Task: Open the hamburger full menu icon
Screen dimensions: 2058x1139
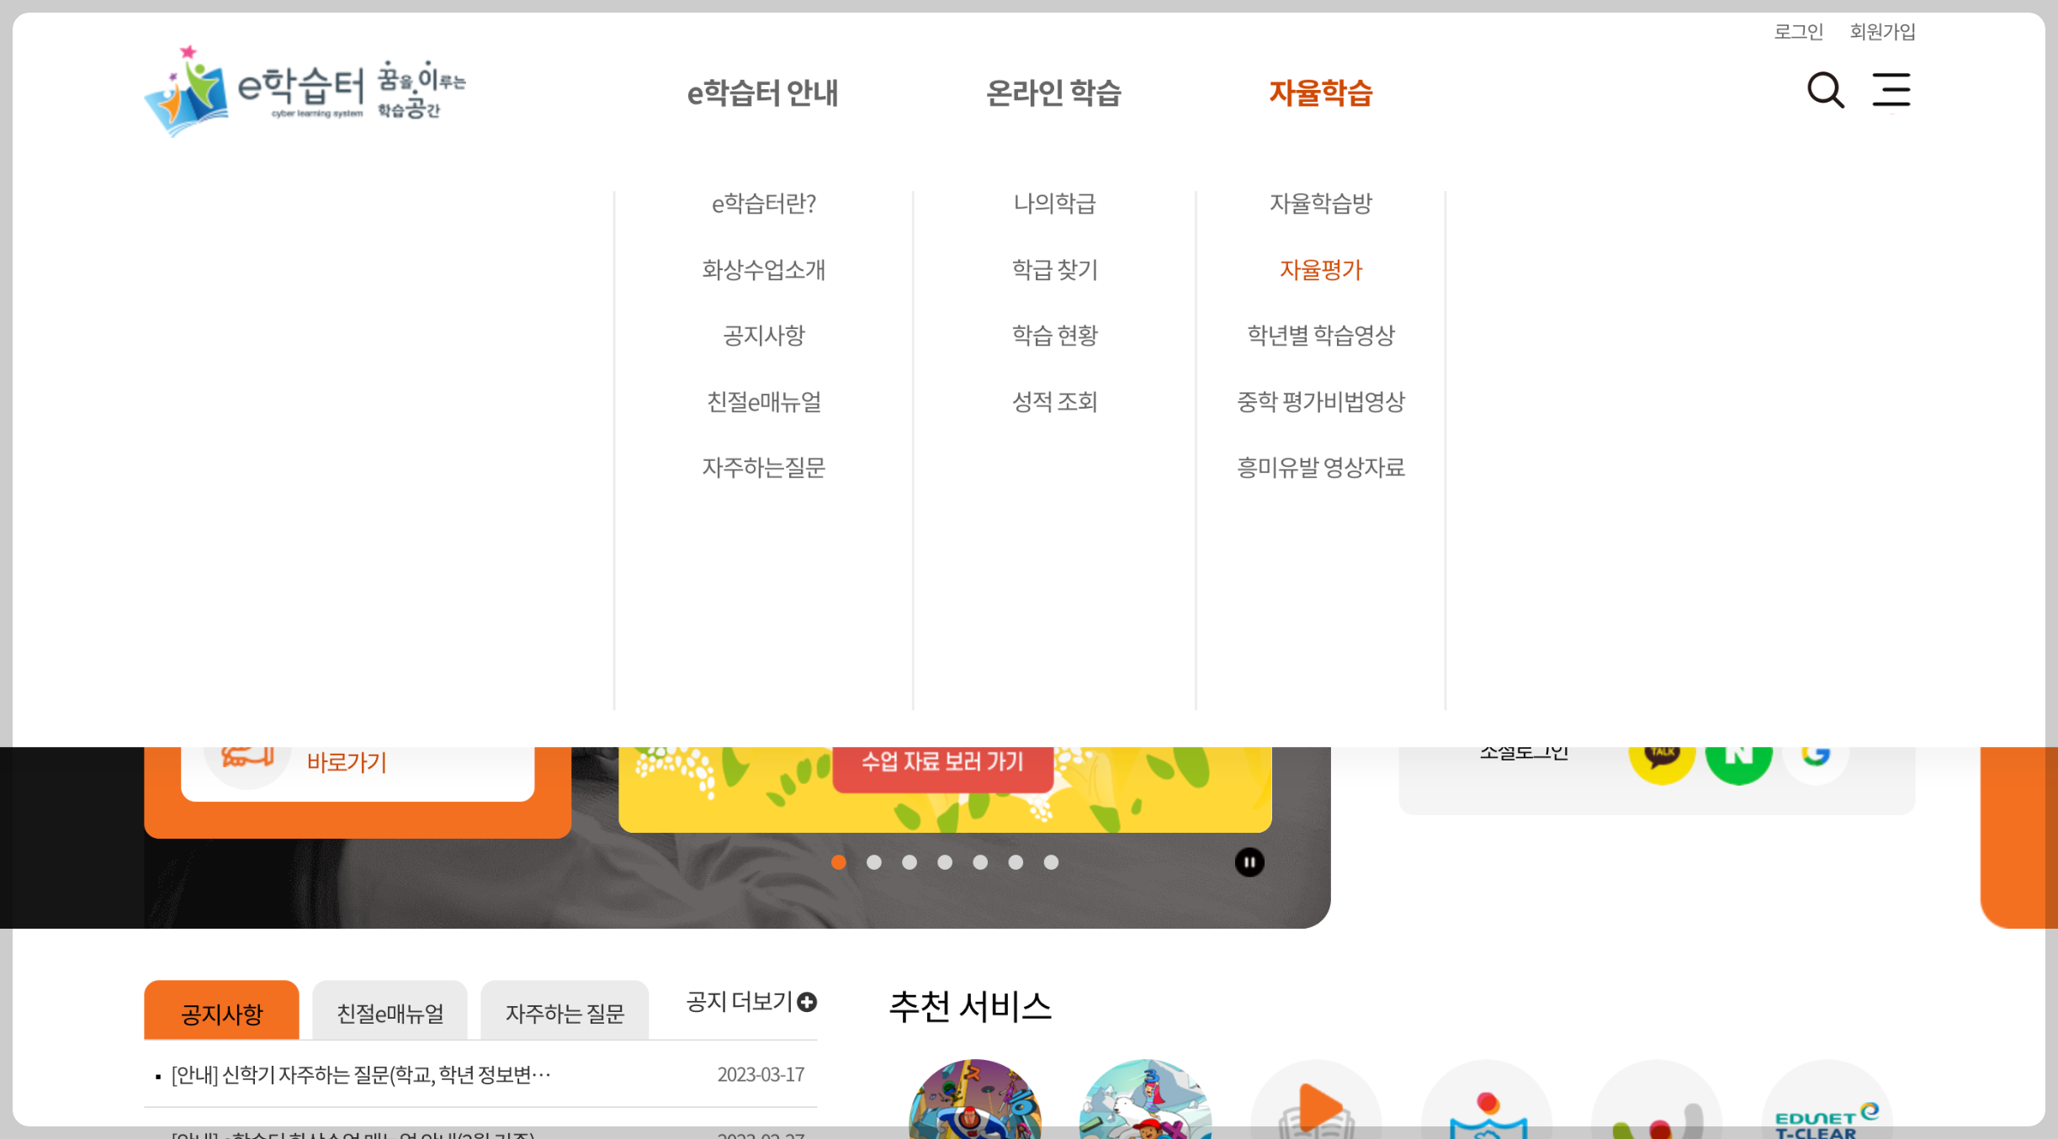Action: point(1891,90)
